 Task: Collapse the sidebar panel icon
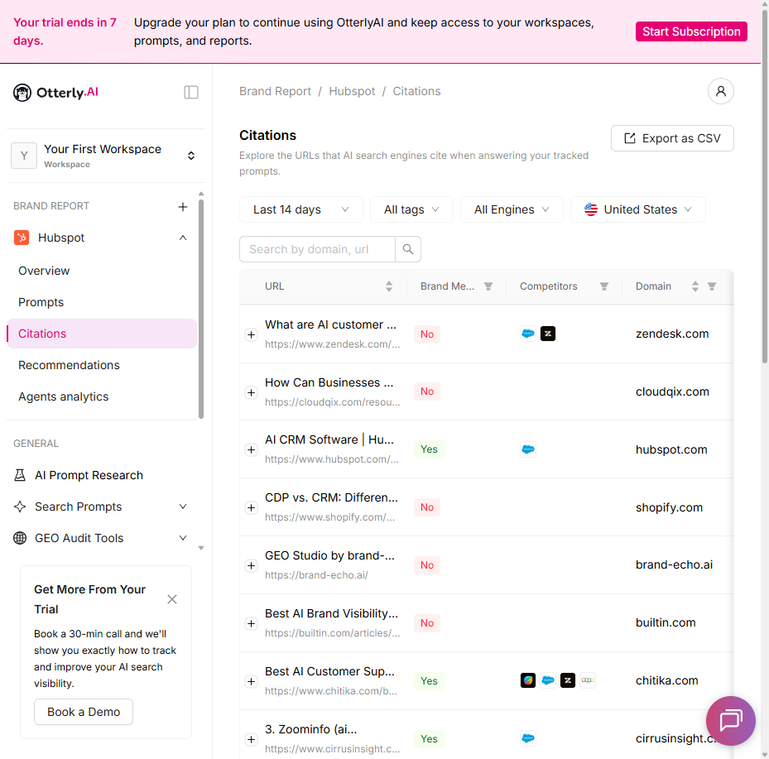(x=190, y=92)
